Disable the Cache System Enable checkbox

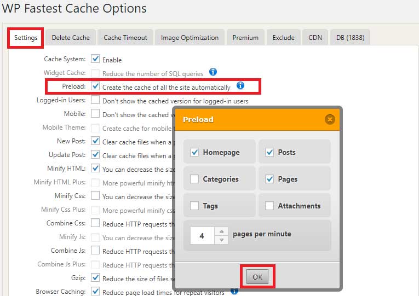tap(95, 59)
